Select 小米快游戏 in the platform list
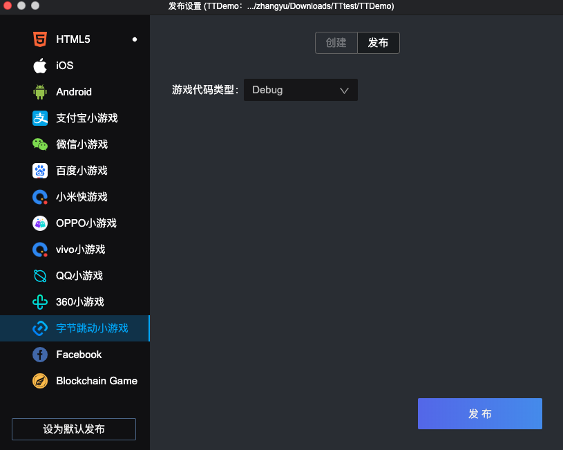Image resolution: width=563 pixels, height=450 pixels. coord(82,197)
